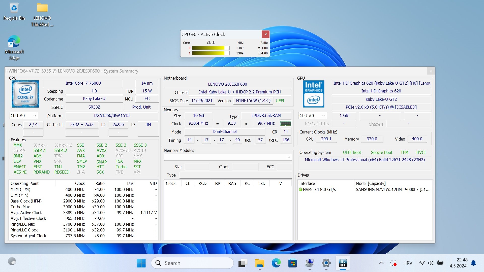Launch the Microsoft Edge desktop shortcut
484x272 pixels.
[14, 48]
